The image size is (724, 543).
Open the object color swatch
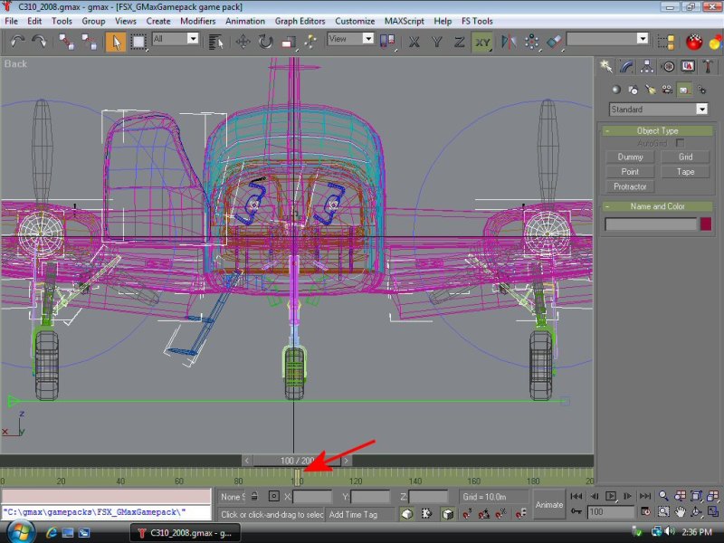705,224
